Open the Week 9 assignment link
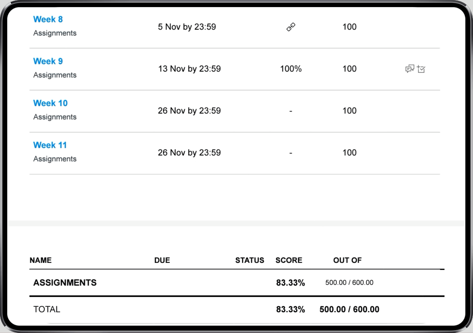Screen dimensions: 473x333 48,61
